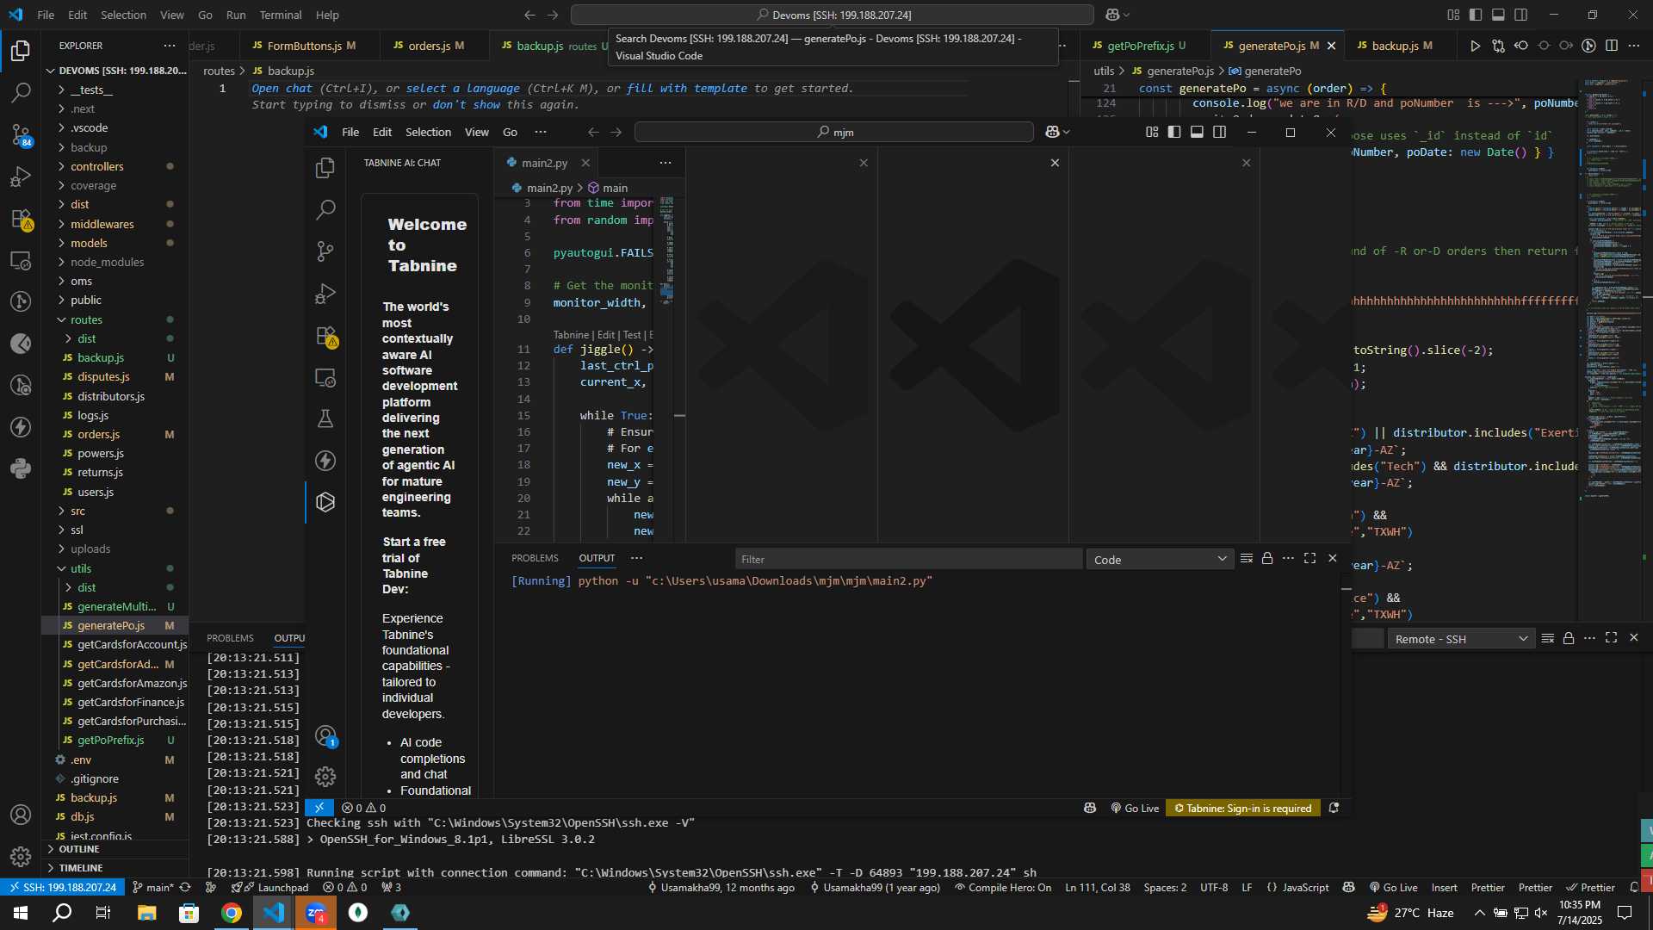Collapse the utils folder in Explorer

[x=115, y=568]
